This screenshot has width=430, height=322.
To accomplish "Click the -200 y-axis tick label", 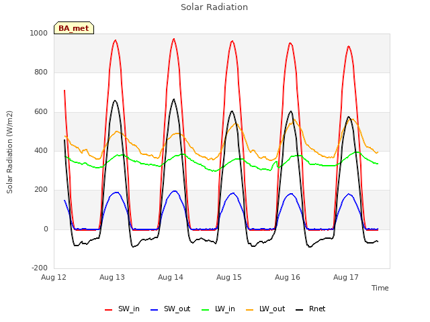I will tap(40, 268).
